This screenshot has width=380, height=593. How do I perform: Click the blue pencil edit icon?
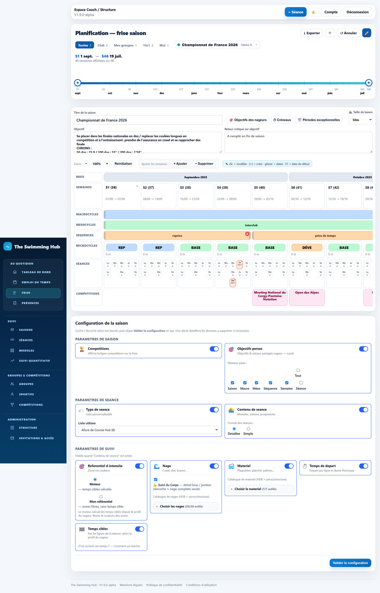coord(367,33)
